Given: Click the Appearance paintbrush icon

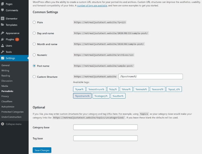Looking at the screenshot, I should [x=3, y=33].
